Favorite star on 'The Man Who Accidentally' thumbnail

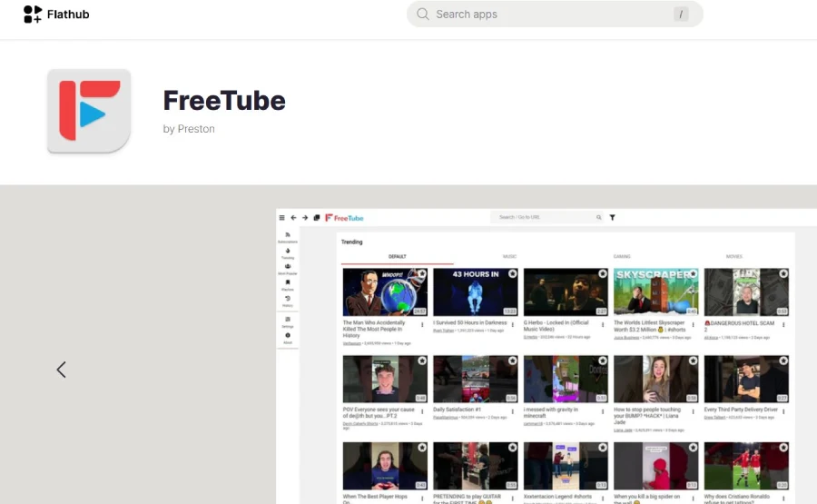[x=422, y=273]
